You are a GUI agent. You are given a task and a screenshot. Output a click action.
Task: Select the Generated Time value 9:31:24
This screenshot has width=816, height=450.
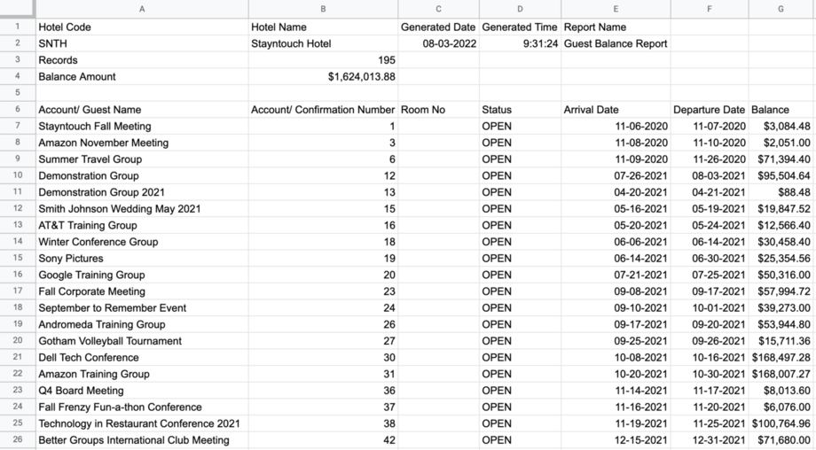pyautogui.click(x=520, y=43)
